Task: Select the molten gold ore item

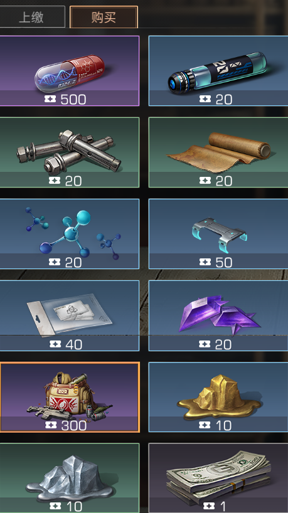Action: point(218,397)
